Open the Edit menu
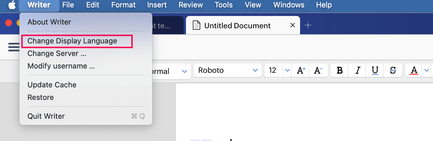The height and width of the screenshot is (141, 433). click(93, 5)
